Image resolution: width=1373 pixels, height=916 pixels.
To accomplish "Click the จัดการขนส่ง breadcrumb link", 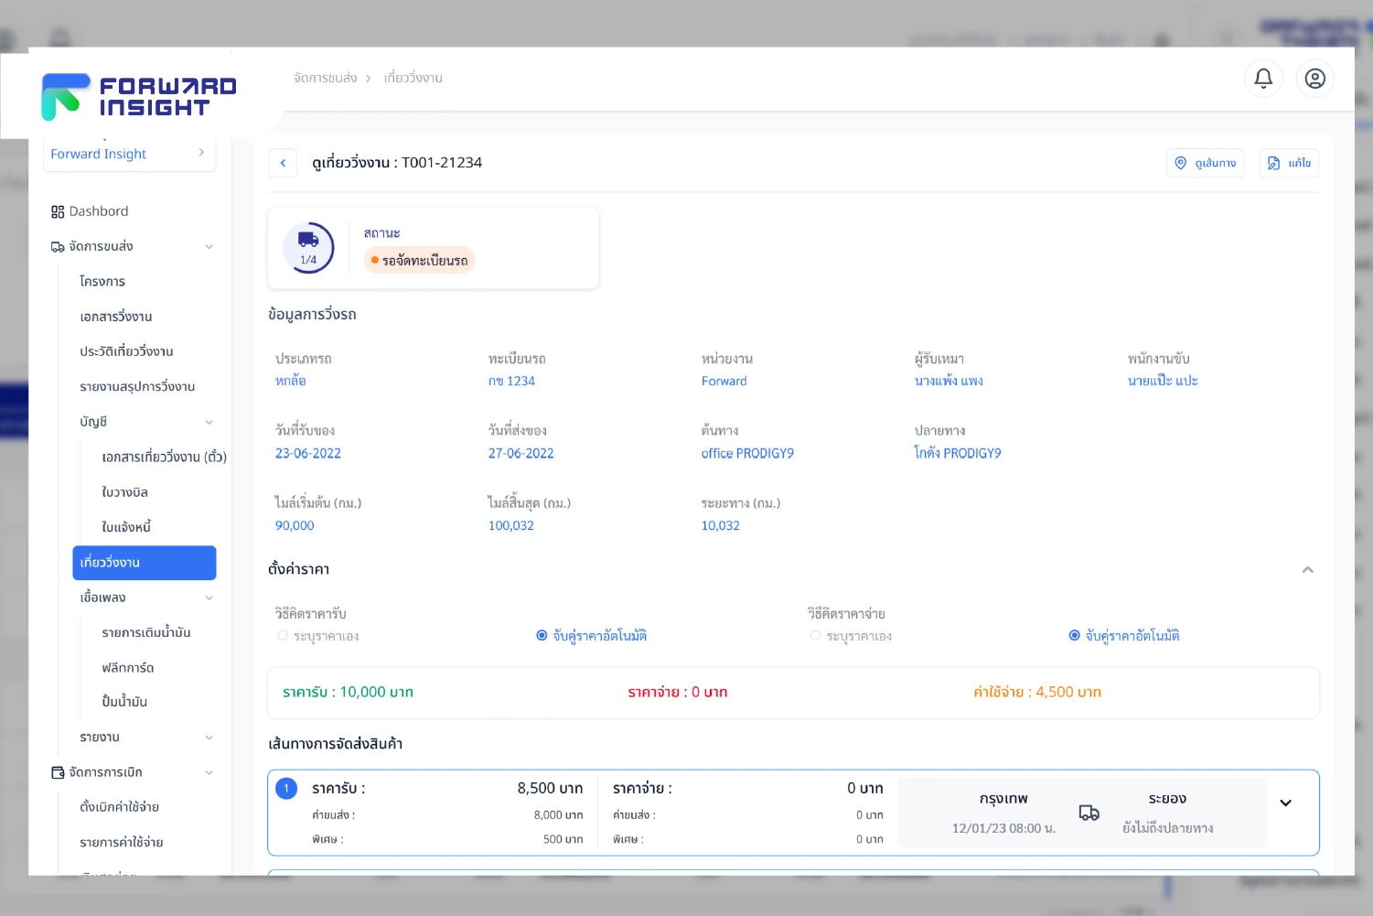I will (x=325, y=79).
